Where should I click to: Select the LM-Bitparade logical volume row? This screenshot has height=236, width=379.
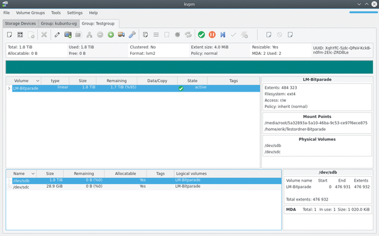[x=136, y=88]
